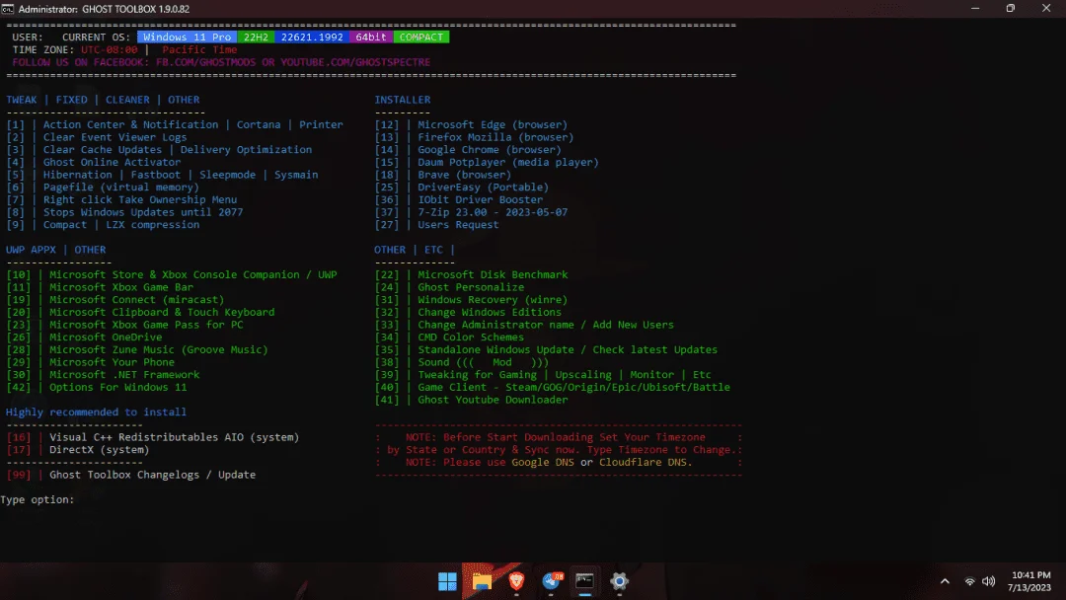Click 'DriverEasy (Portable)' entry
This screenshot has height=600, width=1066.
462,187
